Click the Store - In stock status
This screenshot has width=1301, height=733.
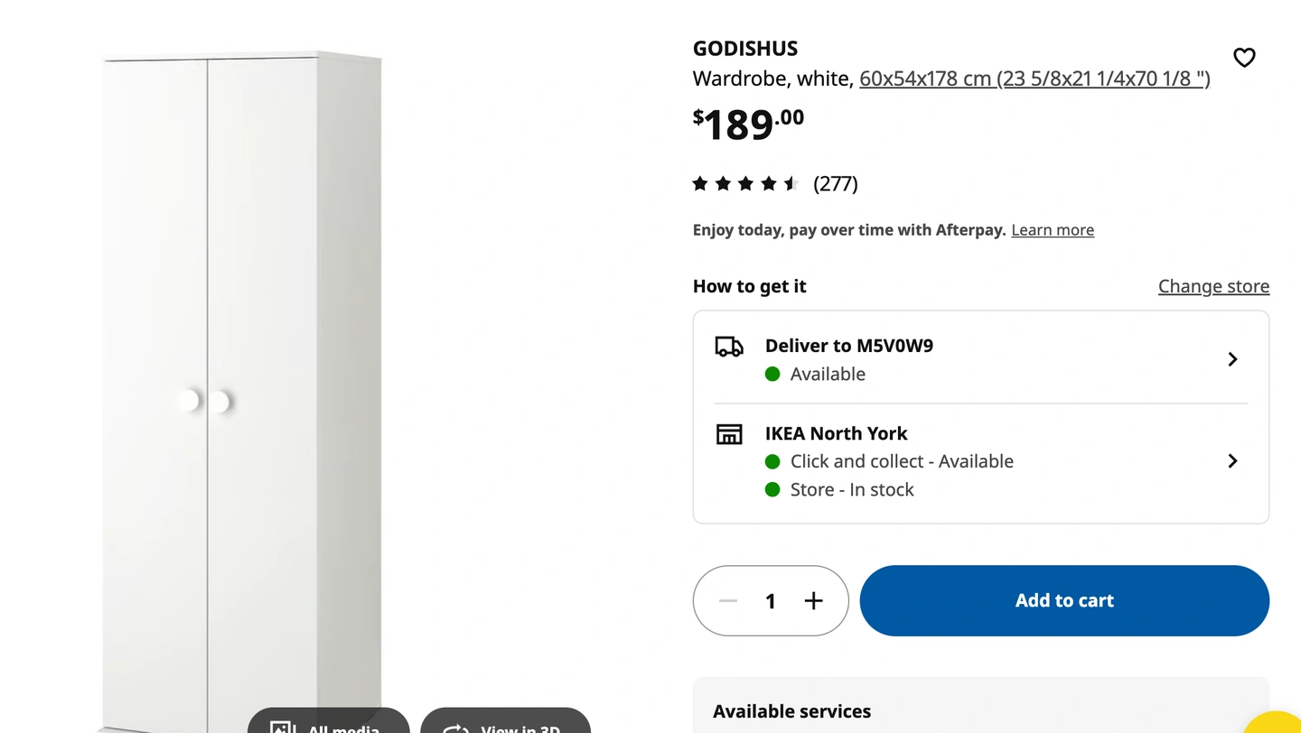[x=852, y=490]
